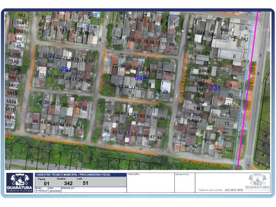Image resolution: width=276 pixels, height=207 pixels.
Task: Click the Lote value 51 in footer
Action: click(x=86, y=183)
